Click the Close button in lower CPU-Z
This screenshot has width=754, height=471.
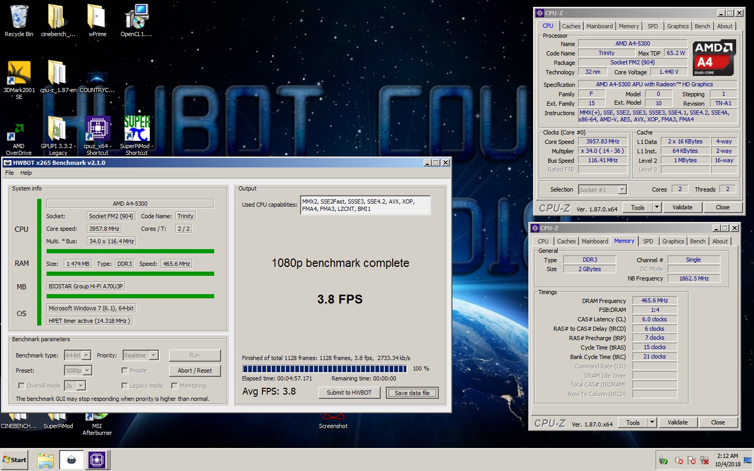point(718,422)
